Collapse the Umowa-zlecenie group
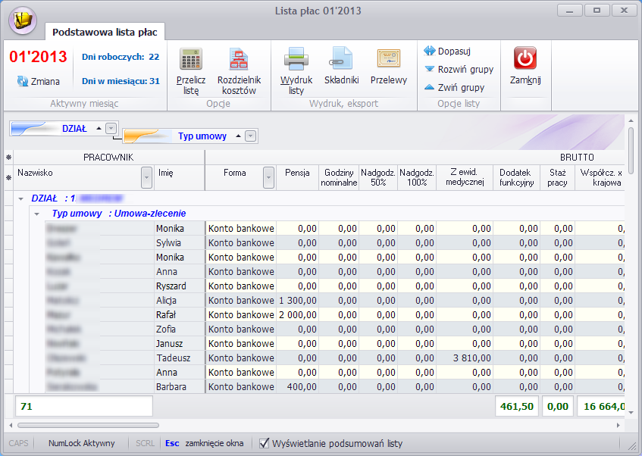The height and width of the screenshot is (456, 642). pos(37,214)
